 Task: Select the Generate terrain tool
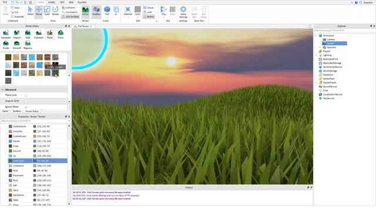click(x=6, y=34)
